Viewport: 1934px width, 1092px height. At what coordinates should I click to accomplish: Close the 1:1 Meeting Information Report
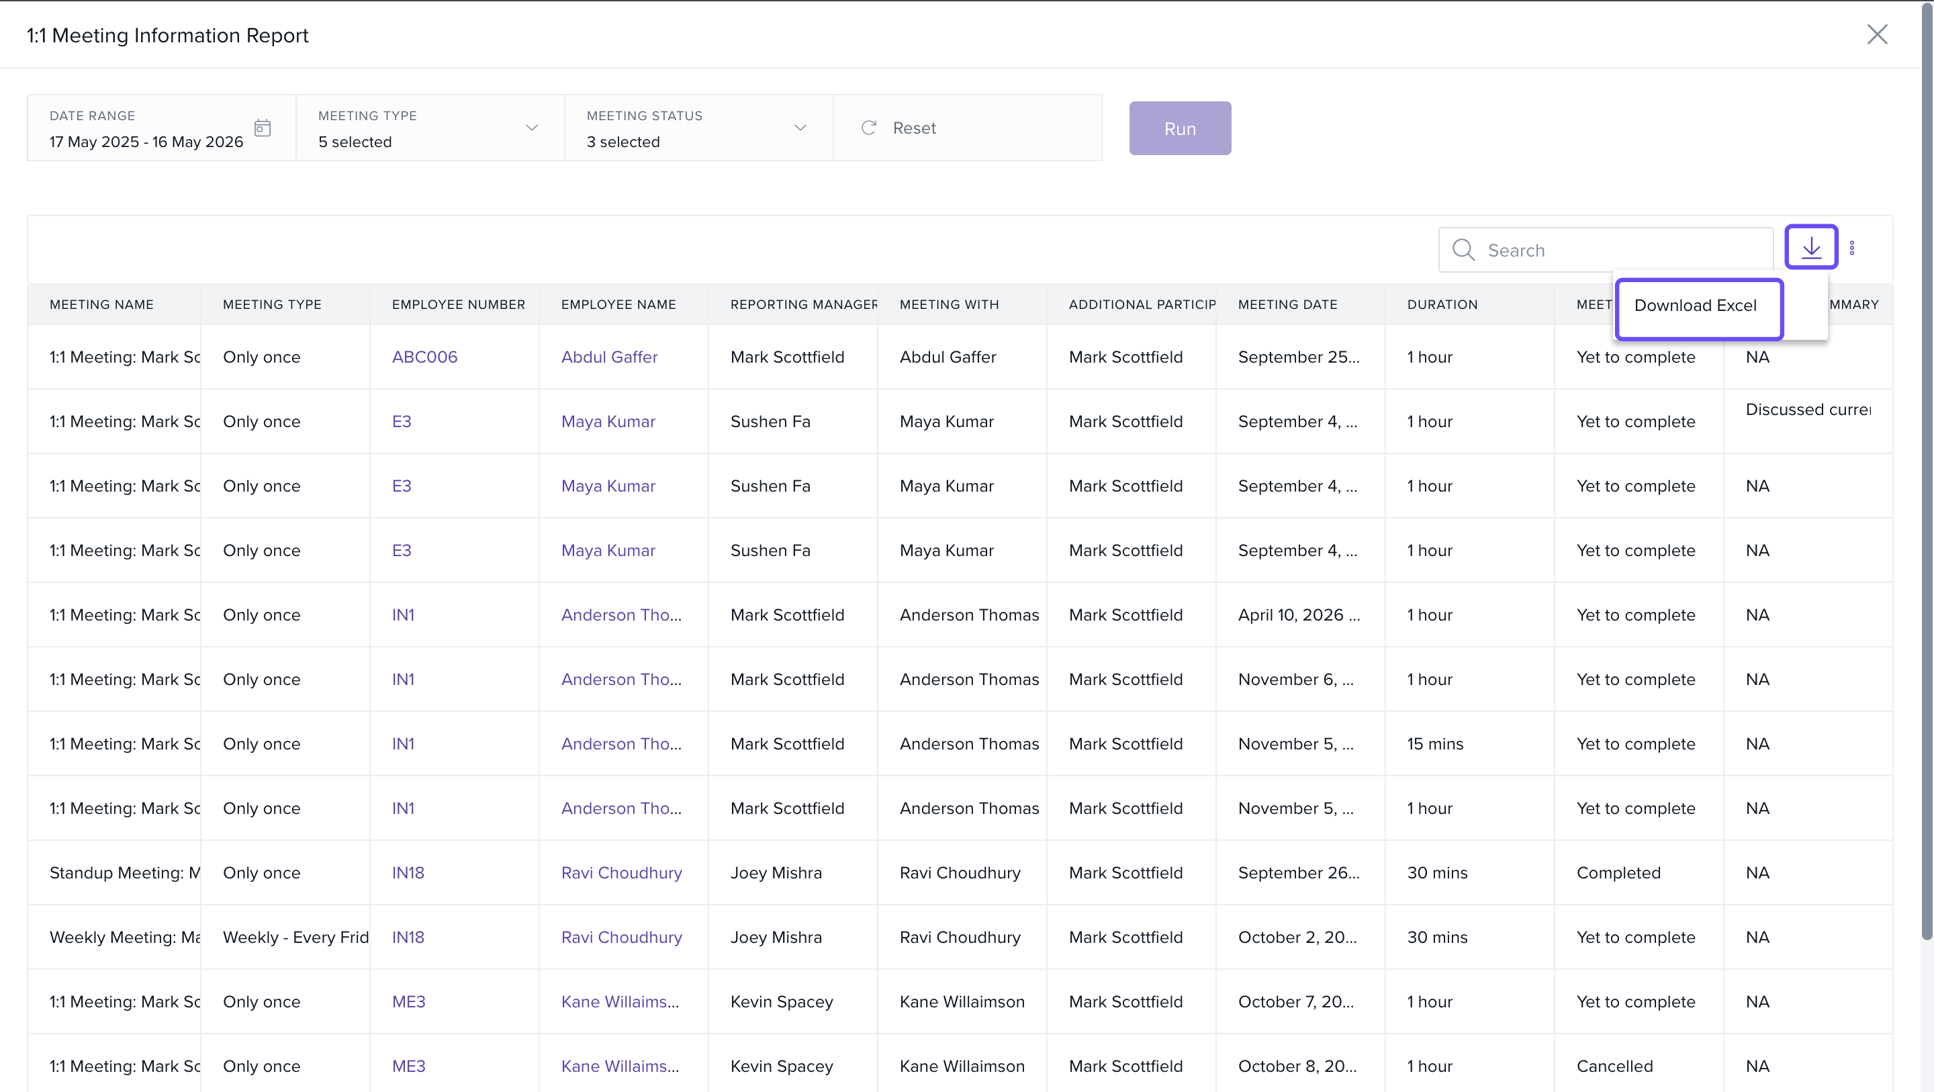[1877, 34]
